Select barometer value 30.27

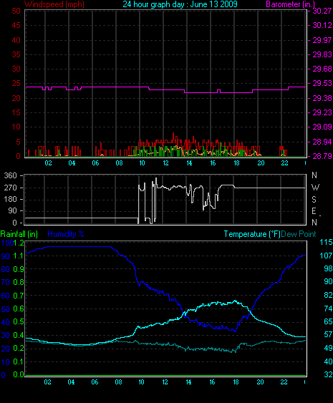322,11
